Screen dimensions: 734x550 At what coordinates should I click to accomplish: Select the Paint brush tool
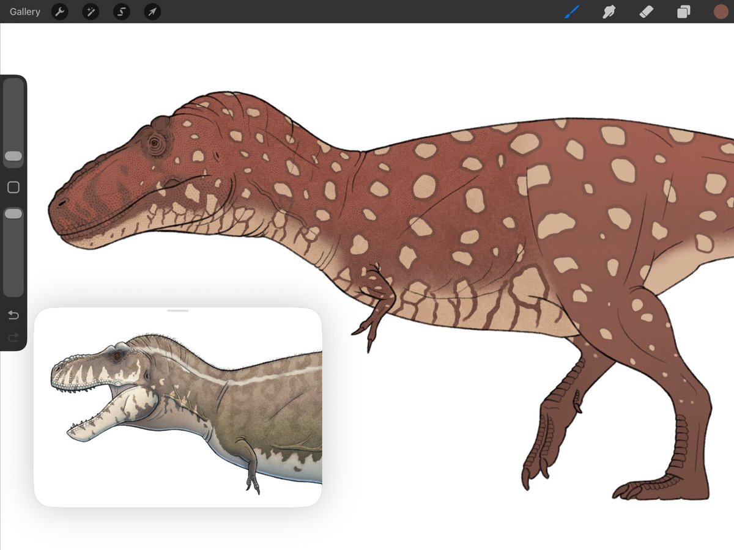point(571,12)
